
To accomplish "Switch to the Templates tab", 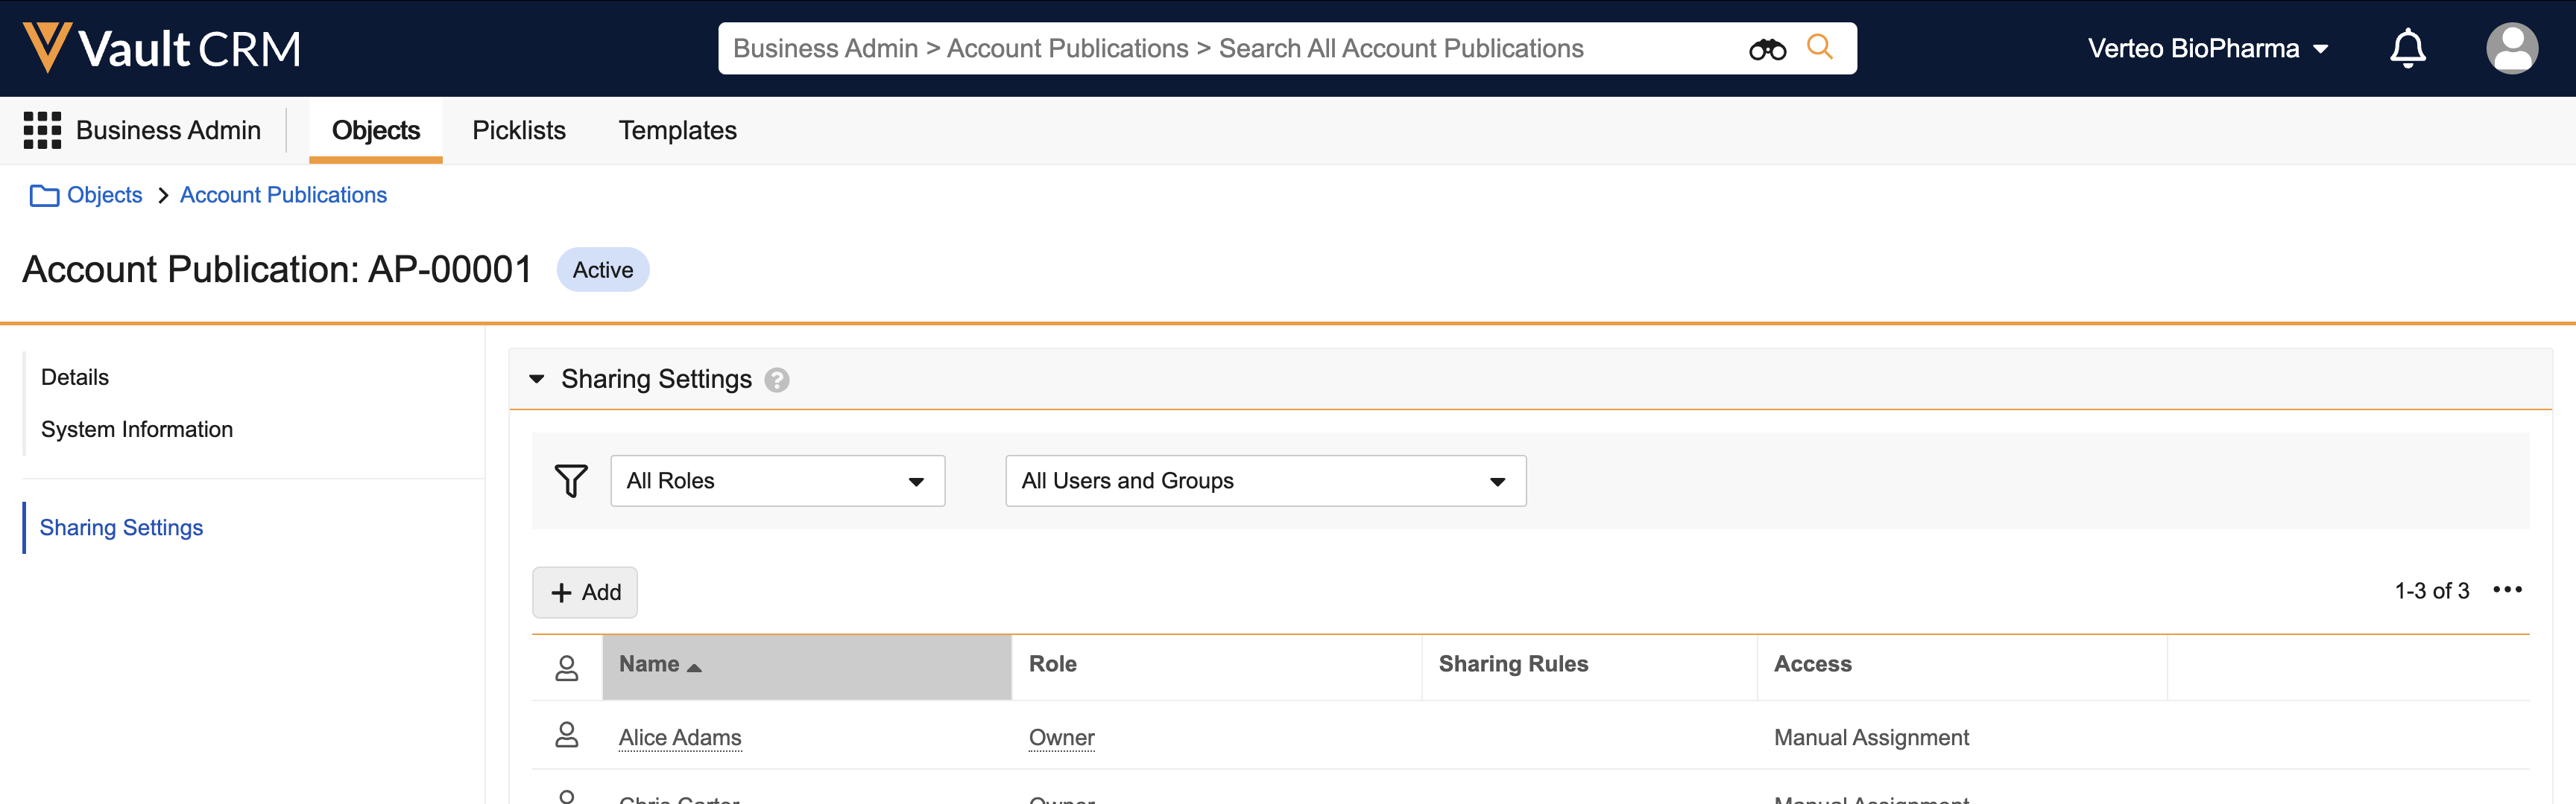I will point(677,130).
